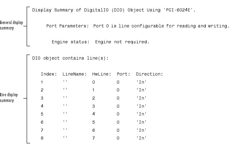Click the 'Index:' column header
Image resolution: width=231 pixels, height=154 pixels.
49,74
